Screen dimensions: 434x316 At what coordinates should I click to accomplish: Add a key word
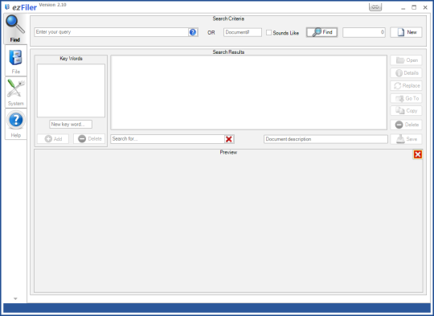(53, 139)
